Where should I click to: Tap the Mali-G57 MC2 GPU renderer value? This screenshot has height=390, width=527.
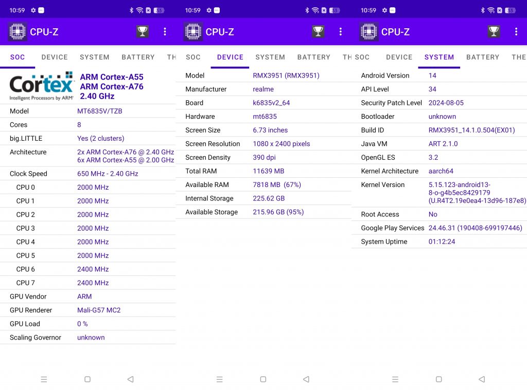pos(99,310)
